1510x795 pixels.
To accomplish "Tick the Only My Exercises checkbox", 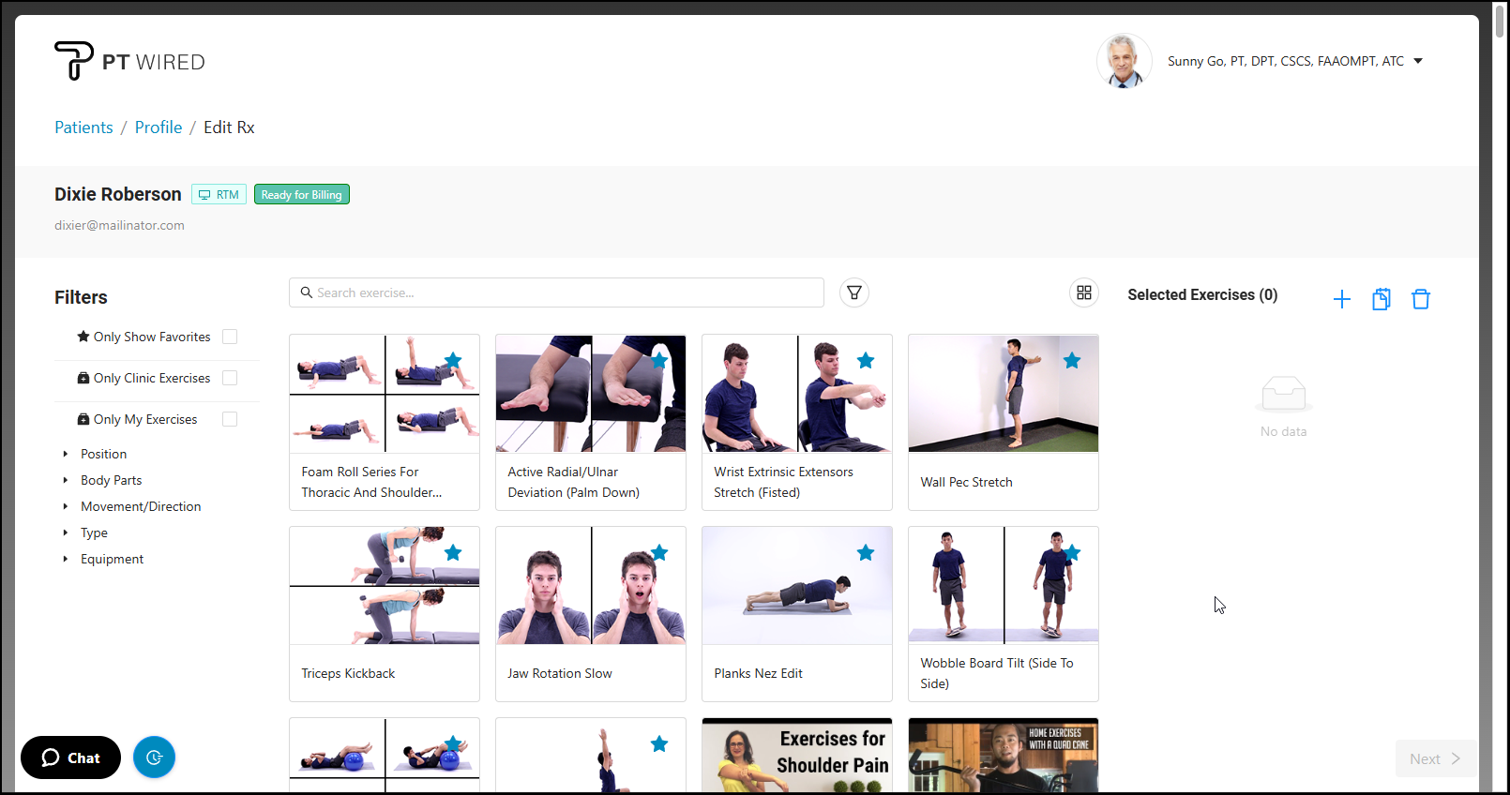I will click(x=230, y=419).
